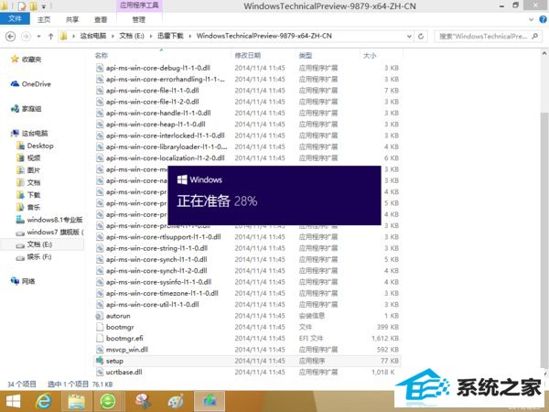Select file api-ms-win-core-handle-l1-1-0.dll

pyautogui.click(x=158, y=113)
